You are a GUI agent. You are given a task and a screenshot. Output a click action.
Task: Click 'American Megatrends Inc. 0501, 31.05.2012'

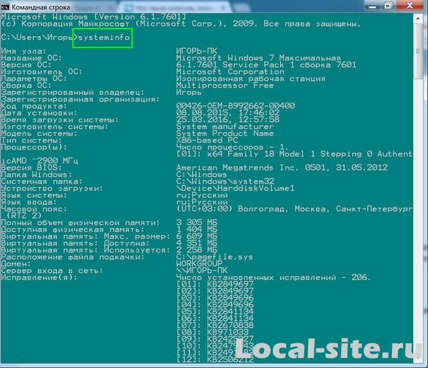pos(282,168)
